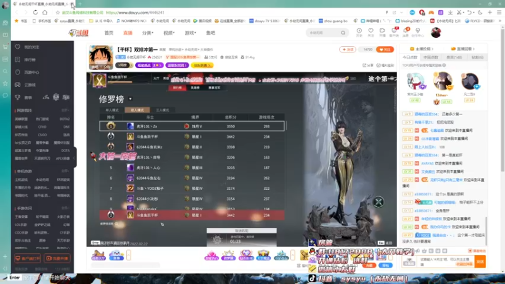Click the first gift bar task icon
Viewport: 505px width, 284px height.
(x=98, y=255)
